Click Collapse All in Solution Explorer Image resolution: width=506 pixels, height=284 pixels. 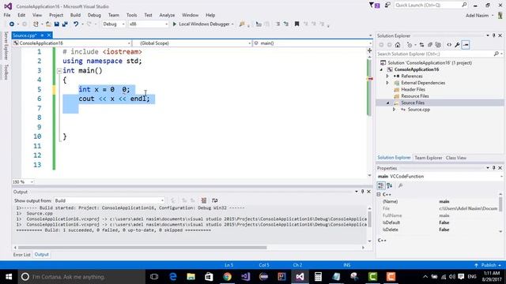[430, 45]
